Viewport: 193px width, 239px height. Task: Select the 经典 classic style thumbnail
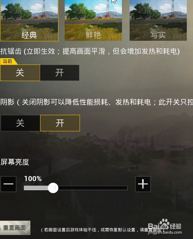29,20
